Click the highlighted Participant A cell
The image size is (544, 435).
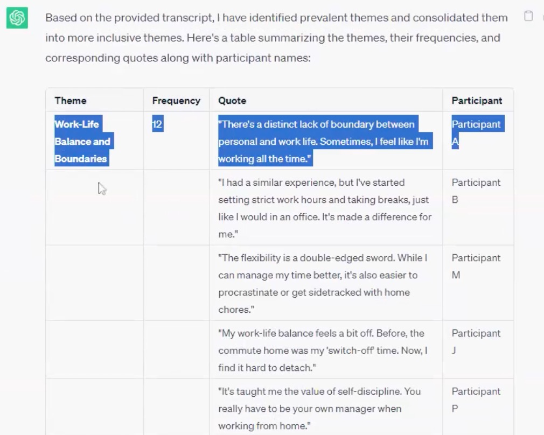[x=476, y=133]
